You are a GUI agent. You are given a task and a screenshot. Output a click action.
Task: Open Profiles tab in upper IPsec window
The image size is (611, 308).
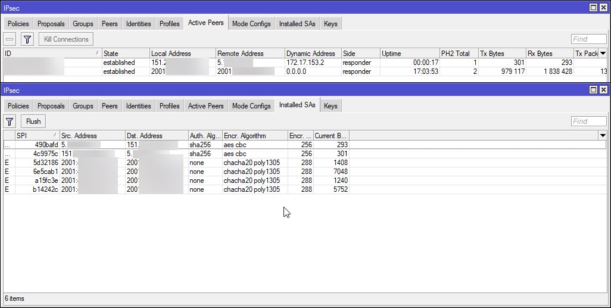pyautogui.click(x=170, y=24)
